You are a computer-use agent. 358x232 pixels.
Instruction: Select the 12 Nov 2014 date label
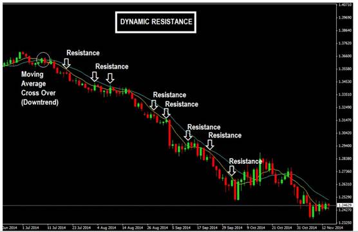[332, 228]
